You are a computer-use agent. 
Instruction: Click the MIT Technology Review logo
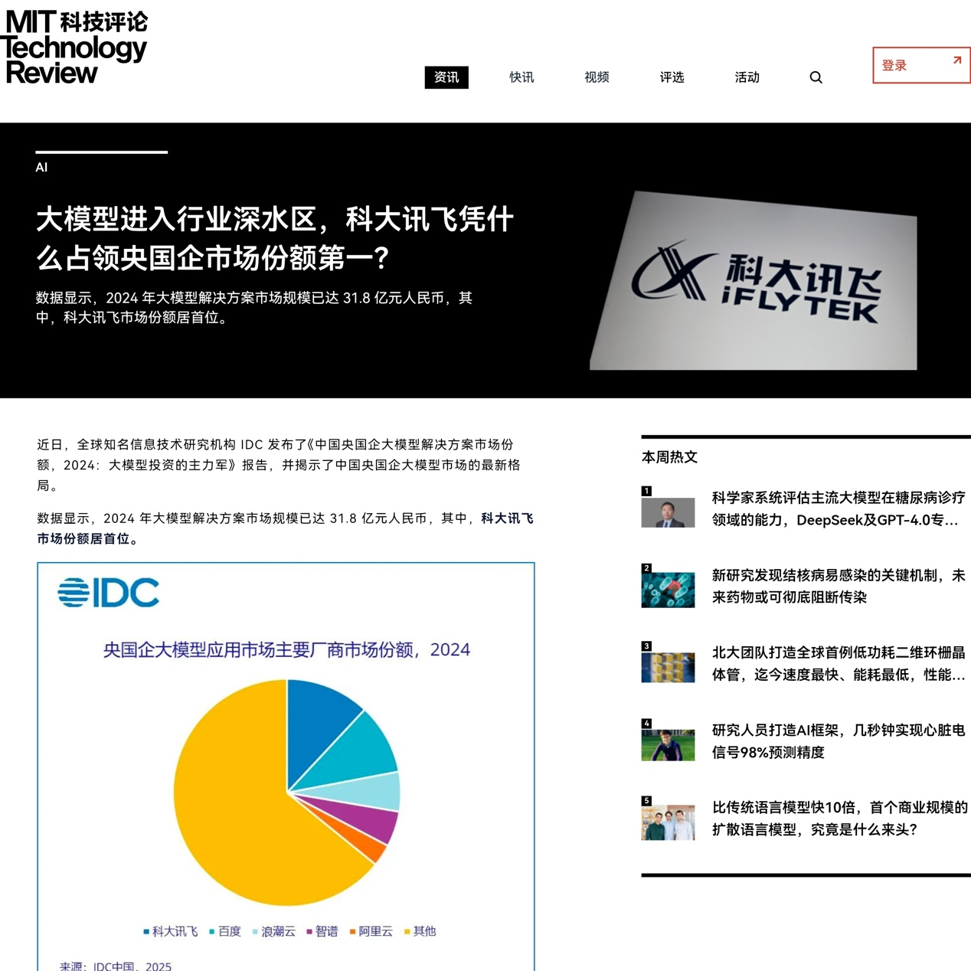click(x=74, y=47)
